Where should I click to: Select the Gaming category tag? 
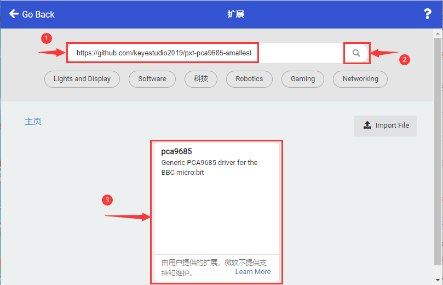303,79
